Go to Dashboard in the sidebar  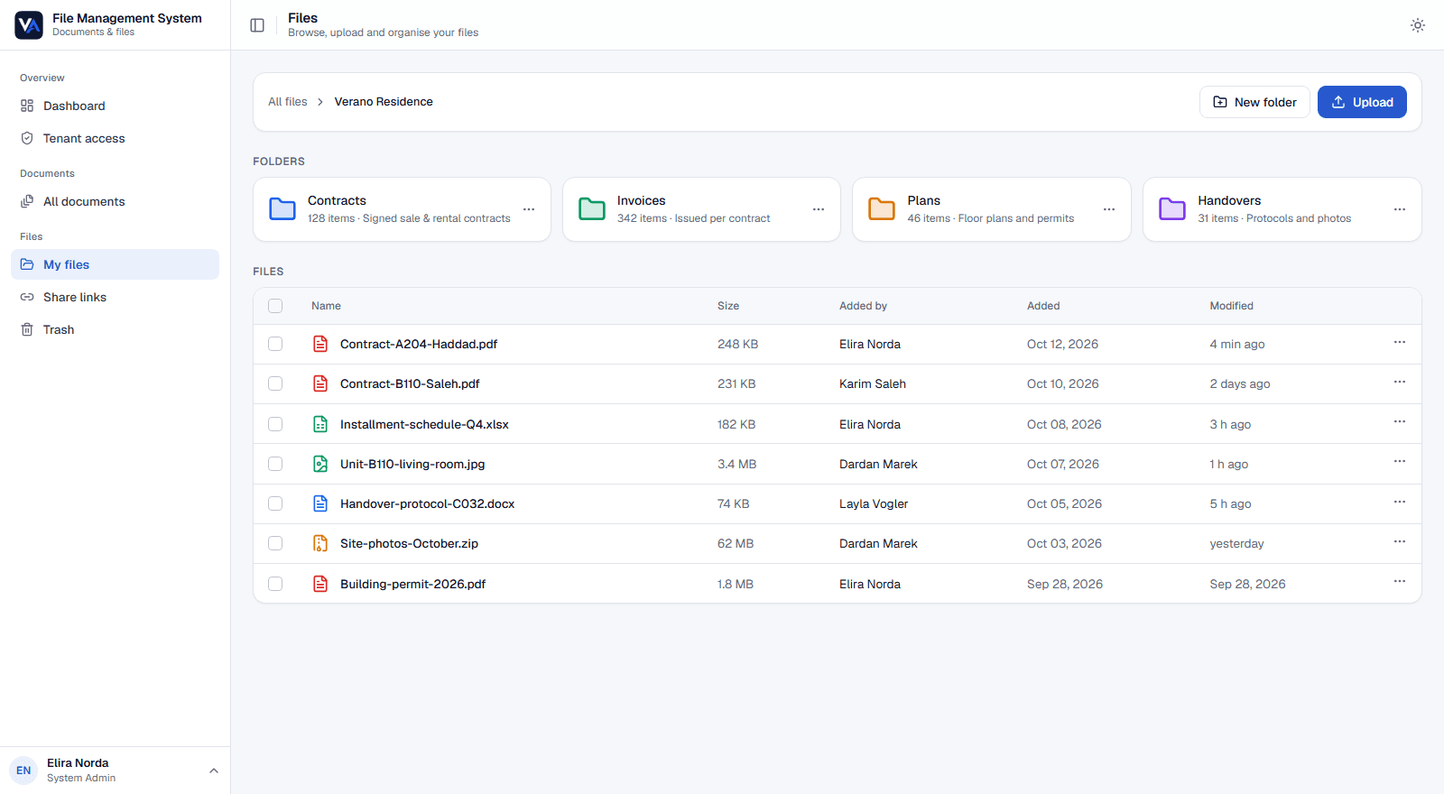coord(115,106)
